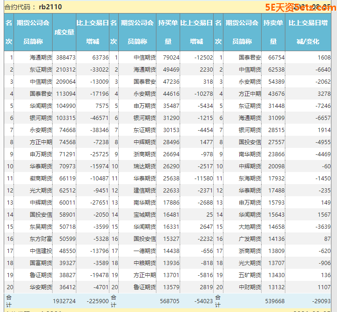This screenshot has height=312, width=337.
Task: Click the total short positions 539668
Action: pos(274,301)
